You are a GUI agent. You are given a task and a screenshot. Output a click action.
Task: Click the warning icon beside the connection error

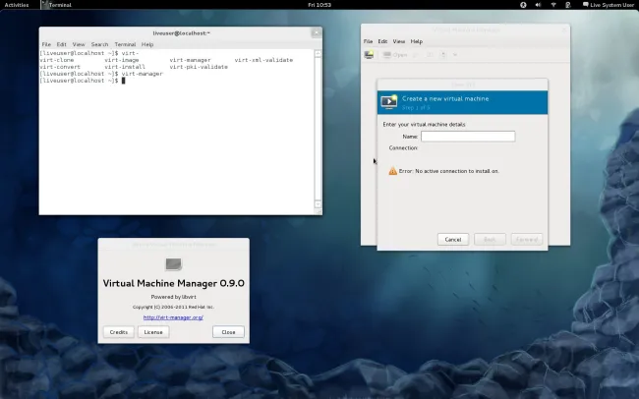pos(393,171)
